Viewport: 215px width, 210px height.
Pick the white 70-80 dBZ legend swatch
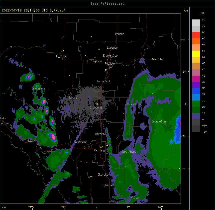pos(196,23)
